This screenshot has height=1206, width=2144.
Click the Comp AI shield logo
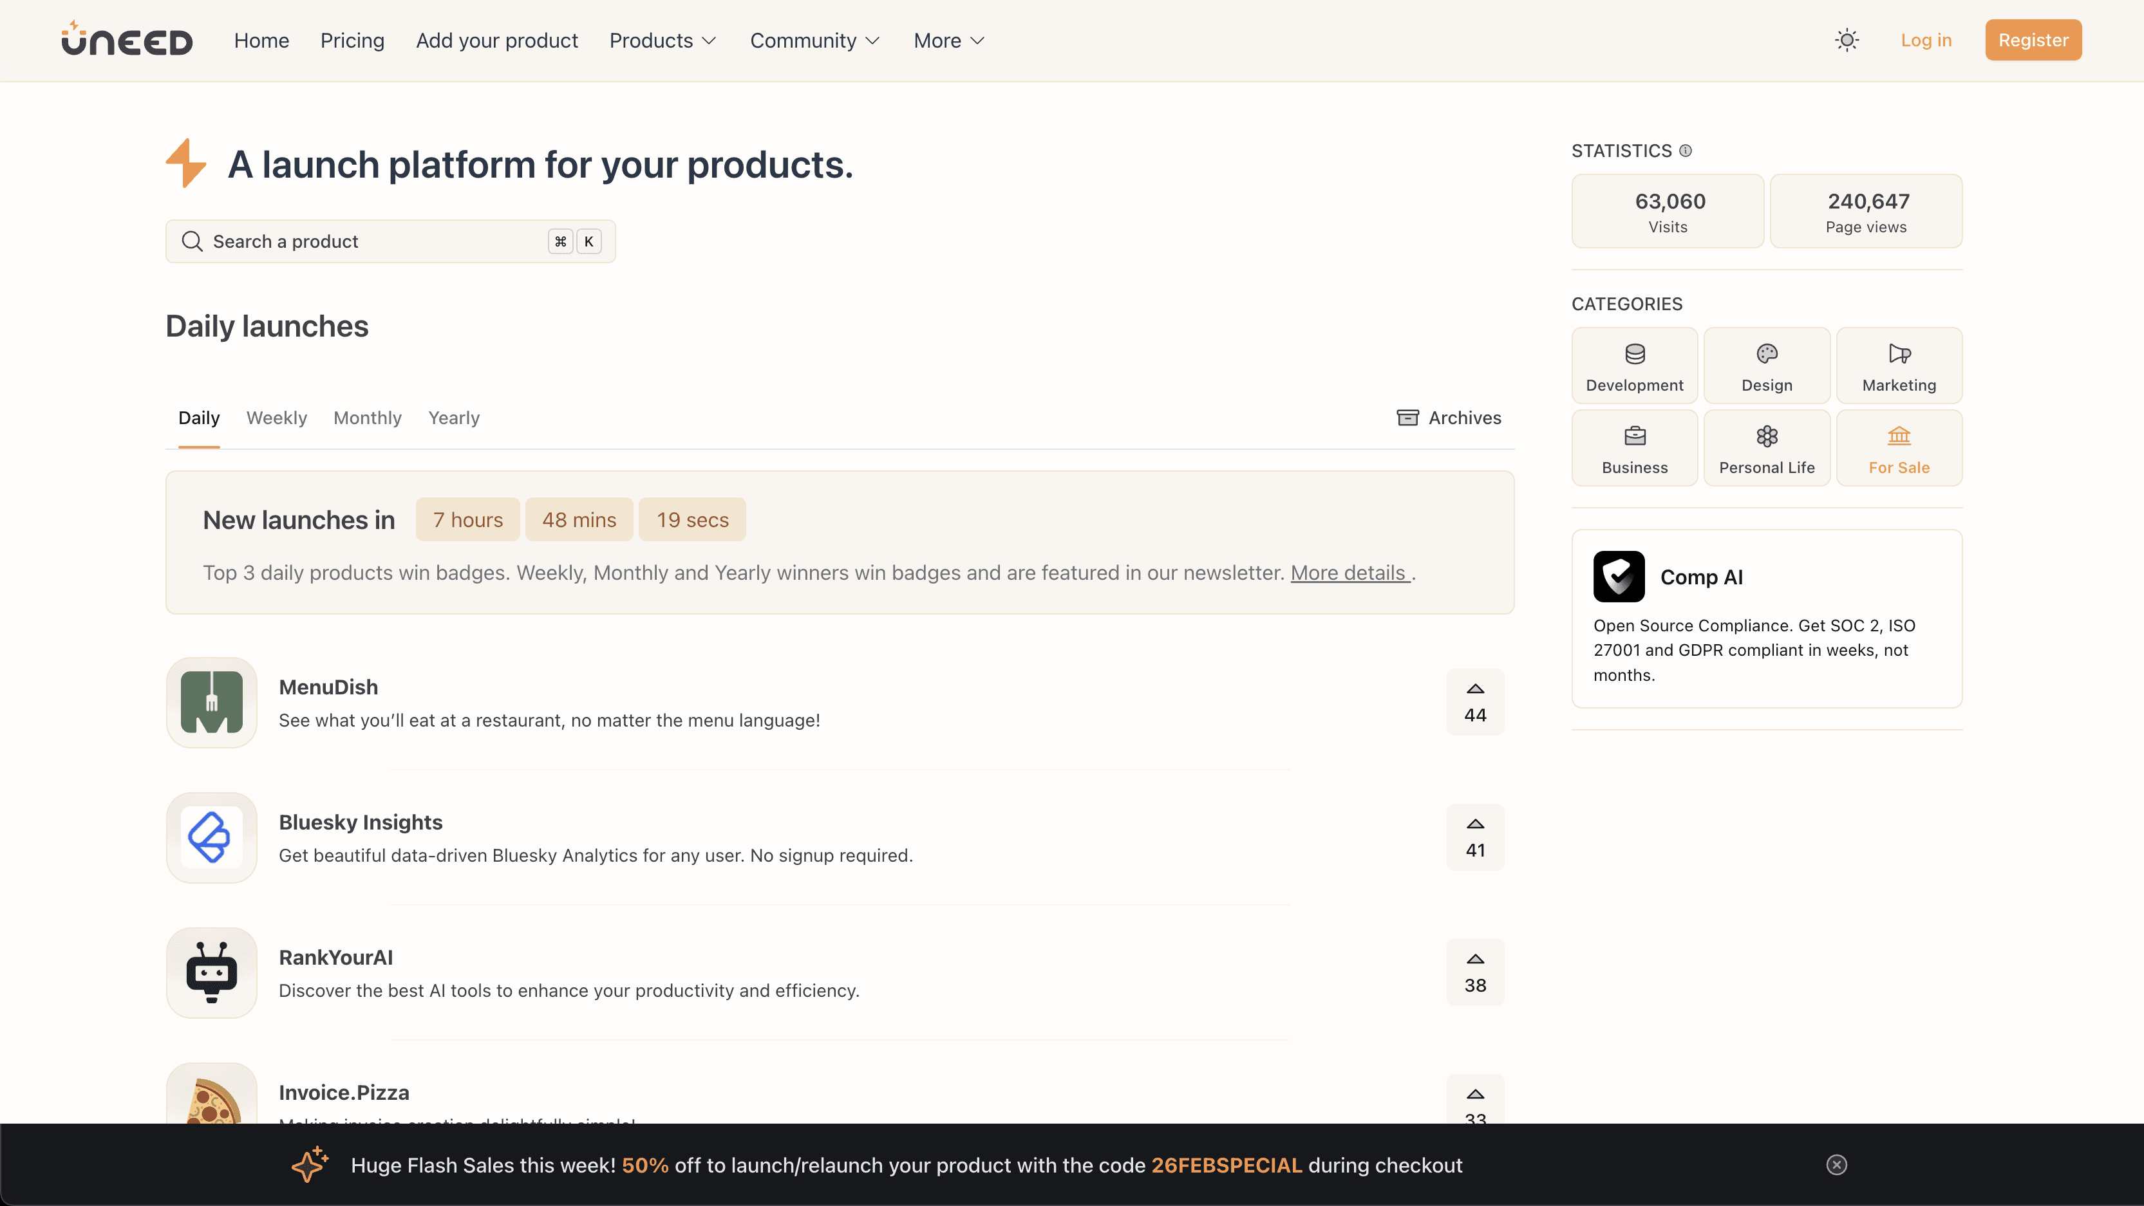point(1619,577)
